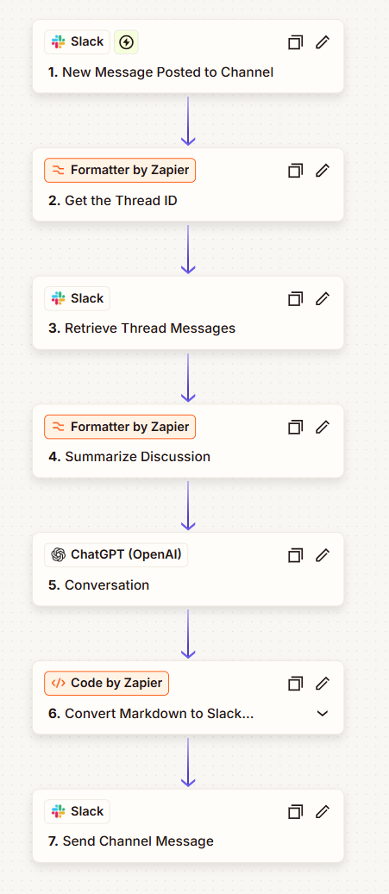
Task: Click duplicate icon on New Message Posted step
Action: [x=295, y=42]
